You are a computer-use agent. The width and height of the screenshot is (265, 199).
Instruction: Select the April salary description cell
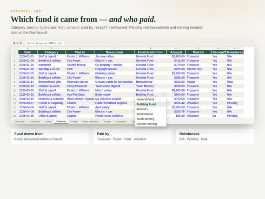tap(114, 107)
